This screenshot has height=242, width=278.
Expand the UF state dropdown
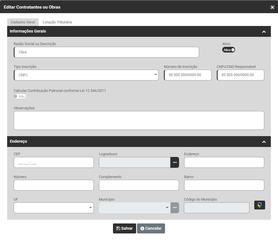click(x=54, y=208)
